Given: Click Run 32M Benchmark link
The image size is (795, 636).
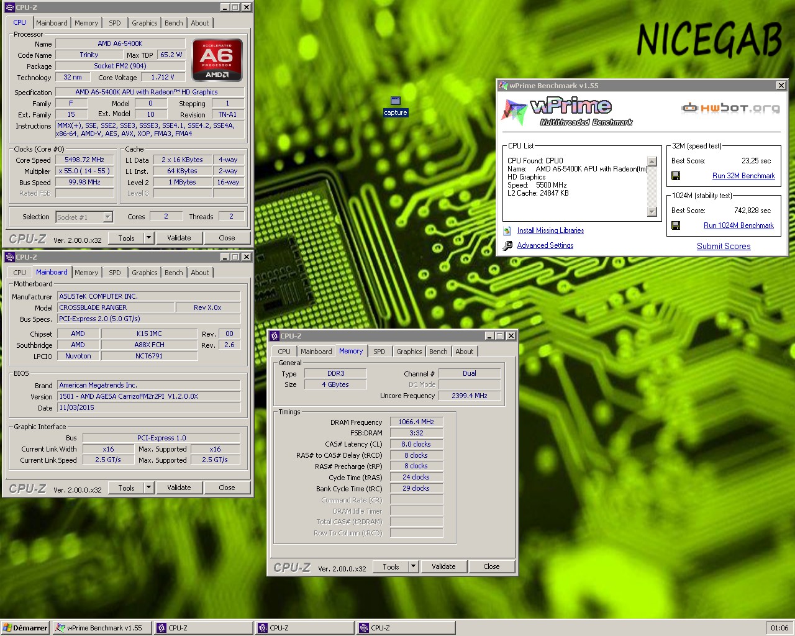Looking at the screenshot, I should (743, 176).
